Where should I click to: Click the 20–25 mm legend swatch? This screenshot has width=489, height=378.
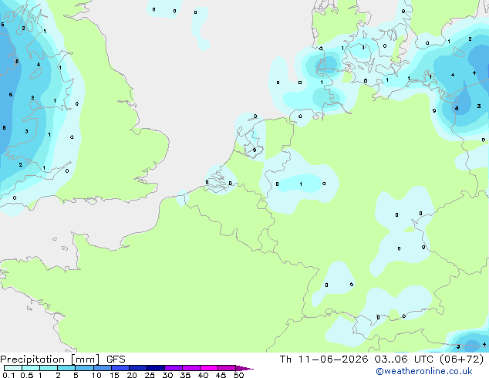(137, 368)
